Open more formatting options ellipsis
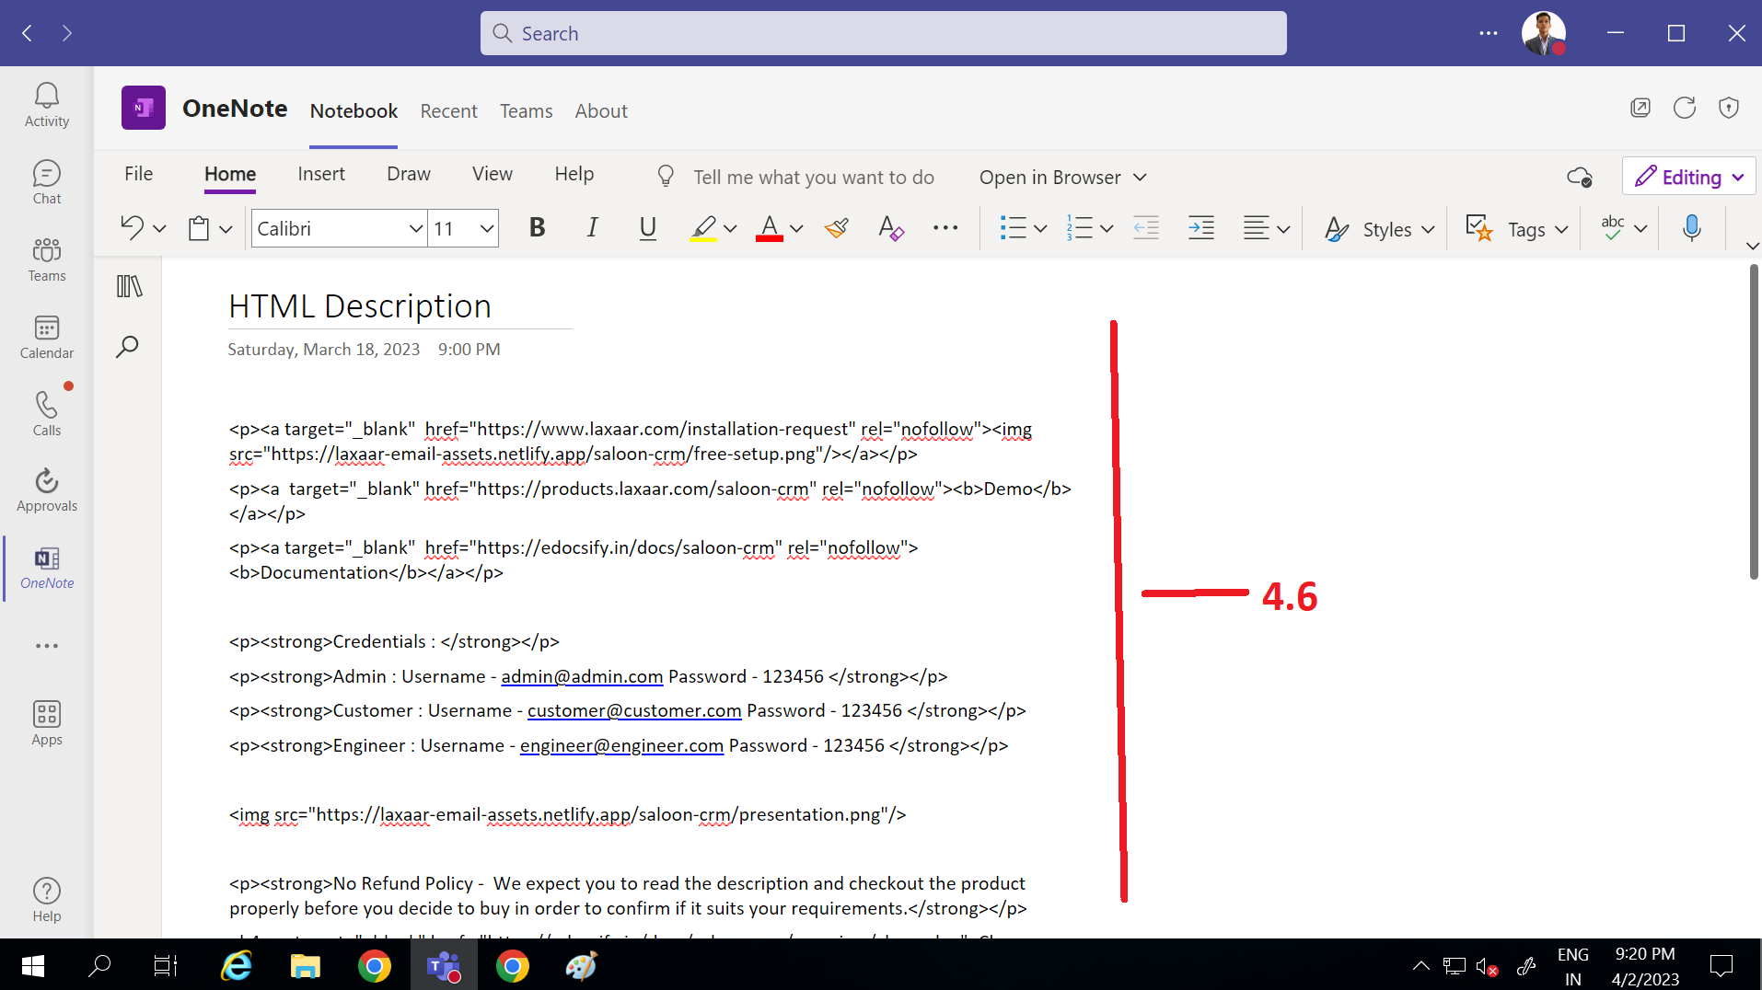This screenshot has height=990, width=1762. point(945,228)
